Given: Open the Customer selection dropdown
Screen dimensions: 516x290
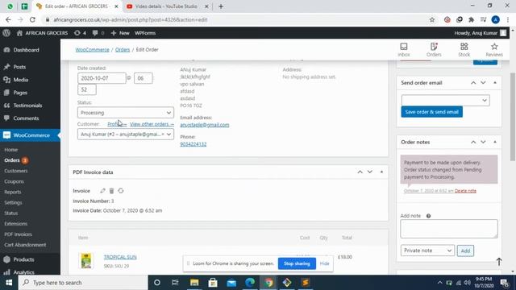Looking at the screenshot, I should click(126, 135).
